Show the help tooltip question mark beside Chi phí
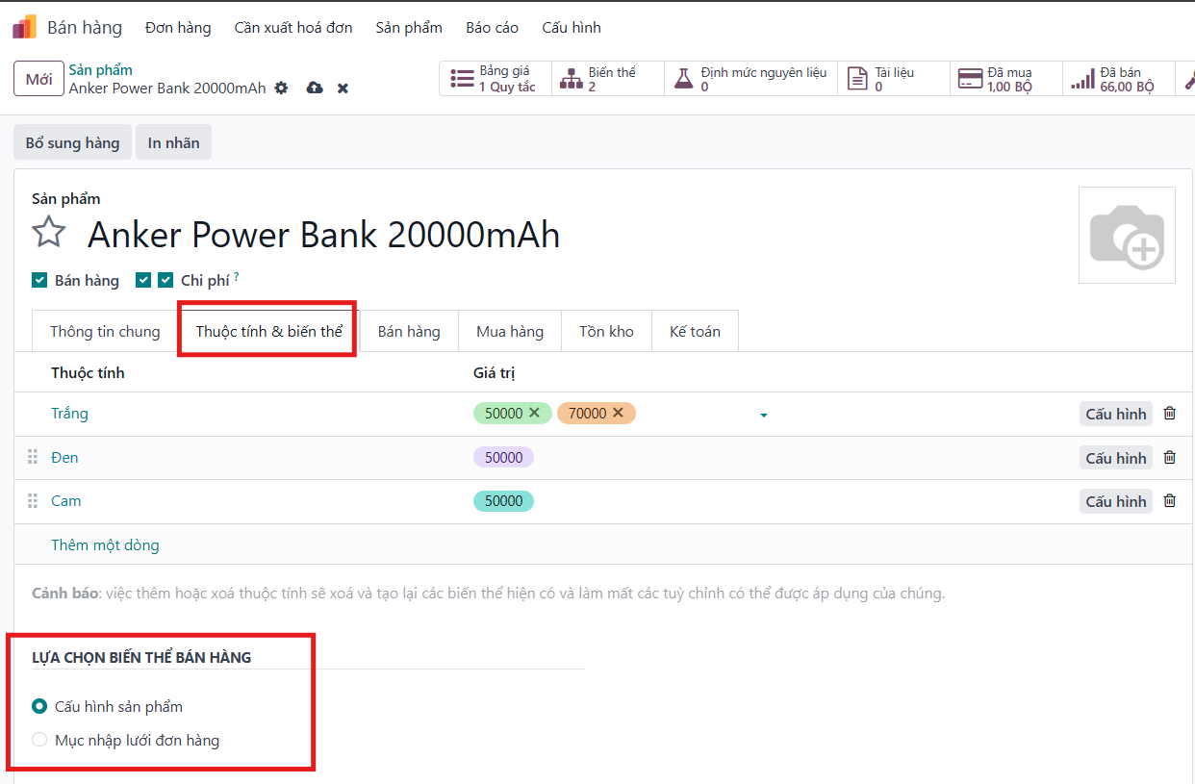The height and width of the screenshot is (784, 1195). (237, 277)
